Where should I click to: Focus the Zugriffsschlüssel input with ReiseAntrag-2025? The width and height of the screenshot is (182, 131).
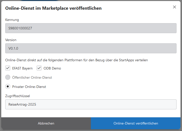(x=91, y=104)
